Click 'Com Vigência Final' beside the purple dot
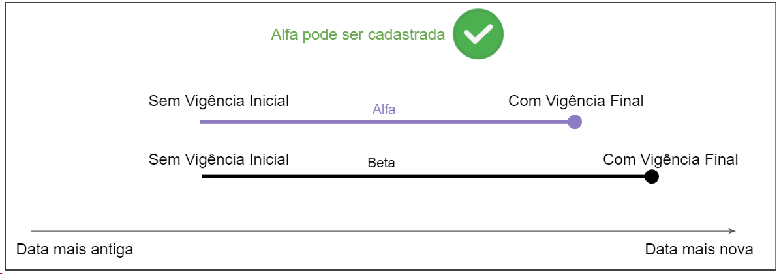 [x=576, y=101]
